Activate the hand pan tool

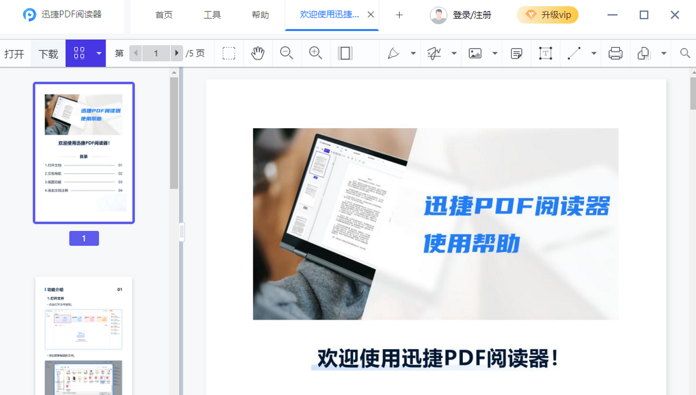[258, 53]
